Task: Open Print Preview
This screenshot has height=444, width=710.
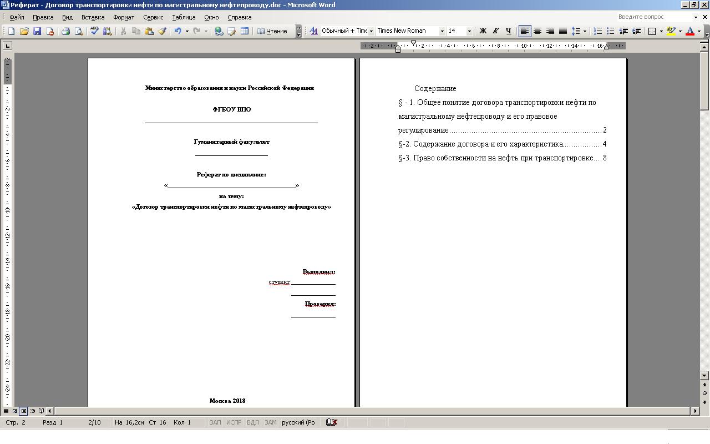Action: (x=78, y=31)
